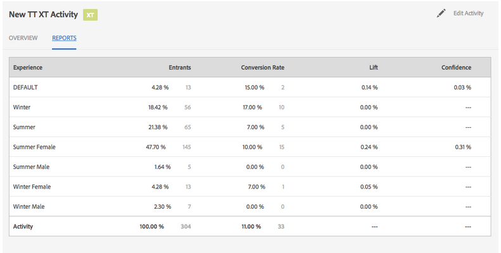Select the DEFAULT experience row
Image resolution: width=501 pixels, height=253 pixels.
(x=26, y=87)
